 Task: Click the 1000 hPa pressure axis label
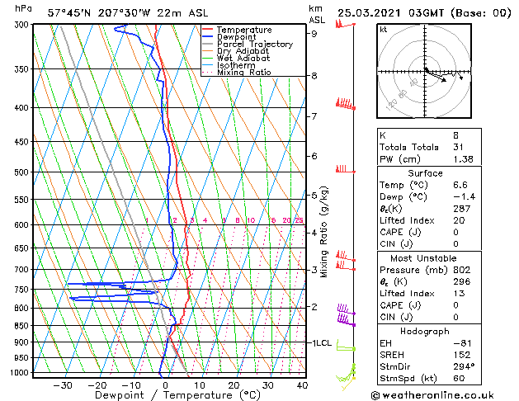20,373
